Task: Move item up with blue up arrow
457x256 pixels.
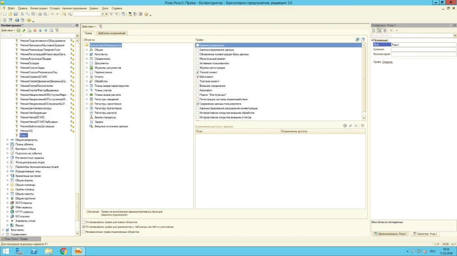Action: tap(40, 30)
